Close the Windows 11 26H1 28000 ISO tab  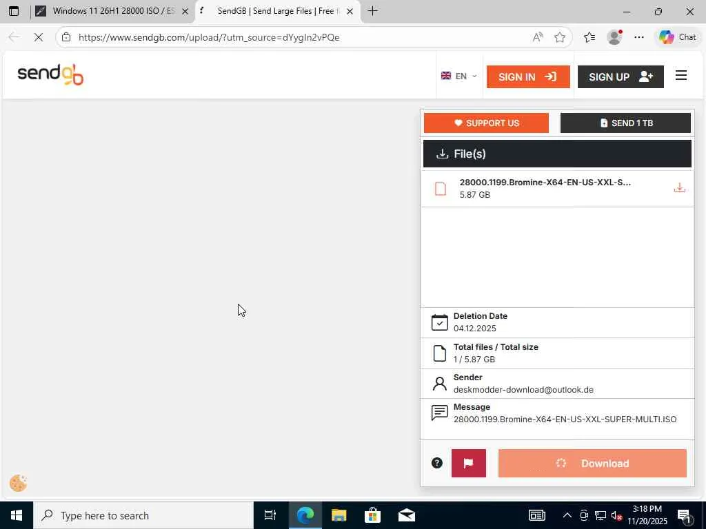(185, 12)
